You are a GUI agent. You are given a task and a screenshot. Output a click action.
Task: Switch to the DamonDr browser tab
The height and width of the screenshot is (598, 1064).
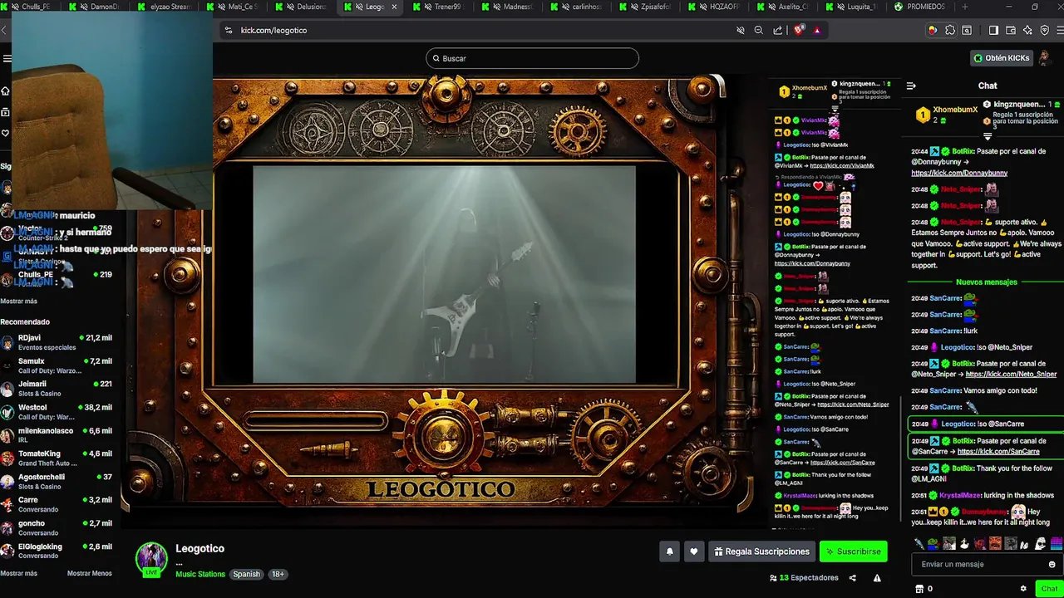(x=97, y=7)
